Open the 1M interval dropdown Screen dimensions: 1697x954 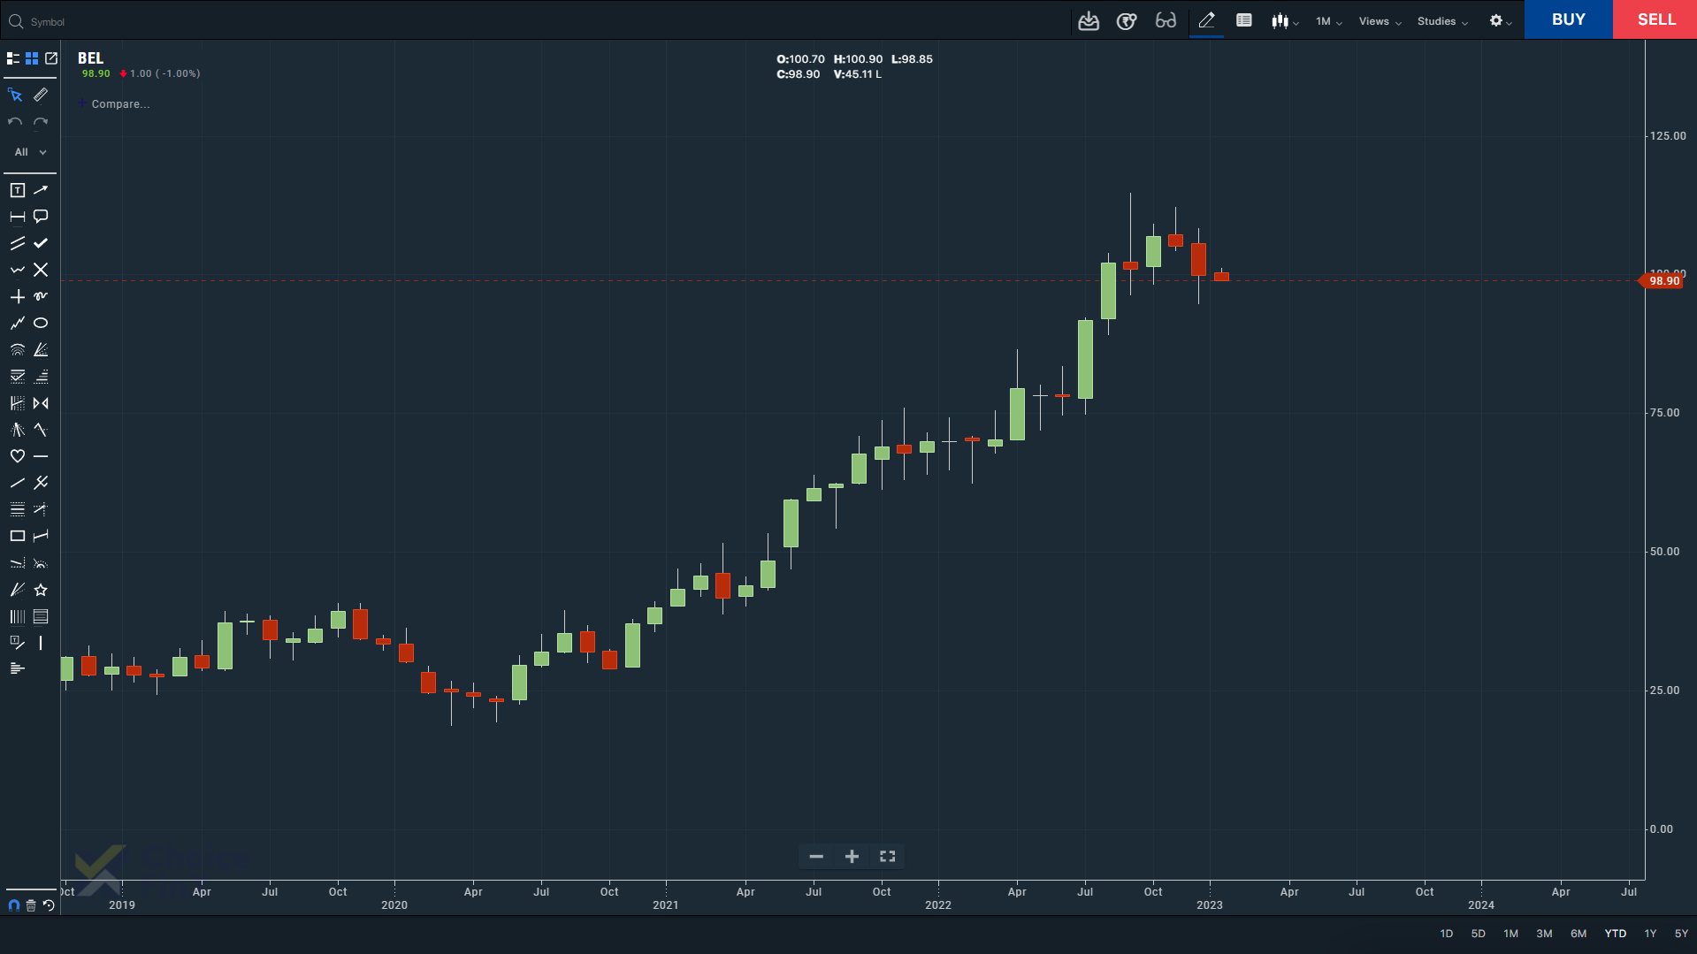1328,21
